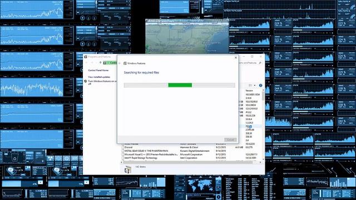Click the Intel Corporation publisher cell
This screenshot has width=356, height=200.
pos(188,158)
